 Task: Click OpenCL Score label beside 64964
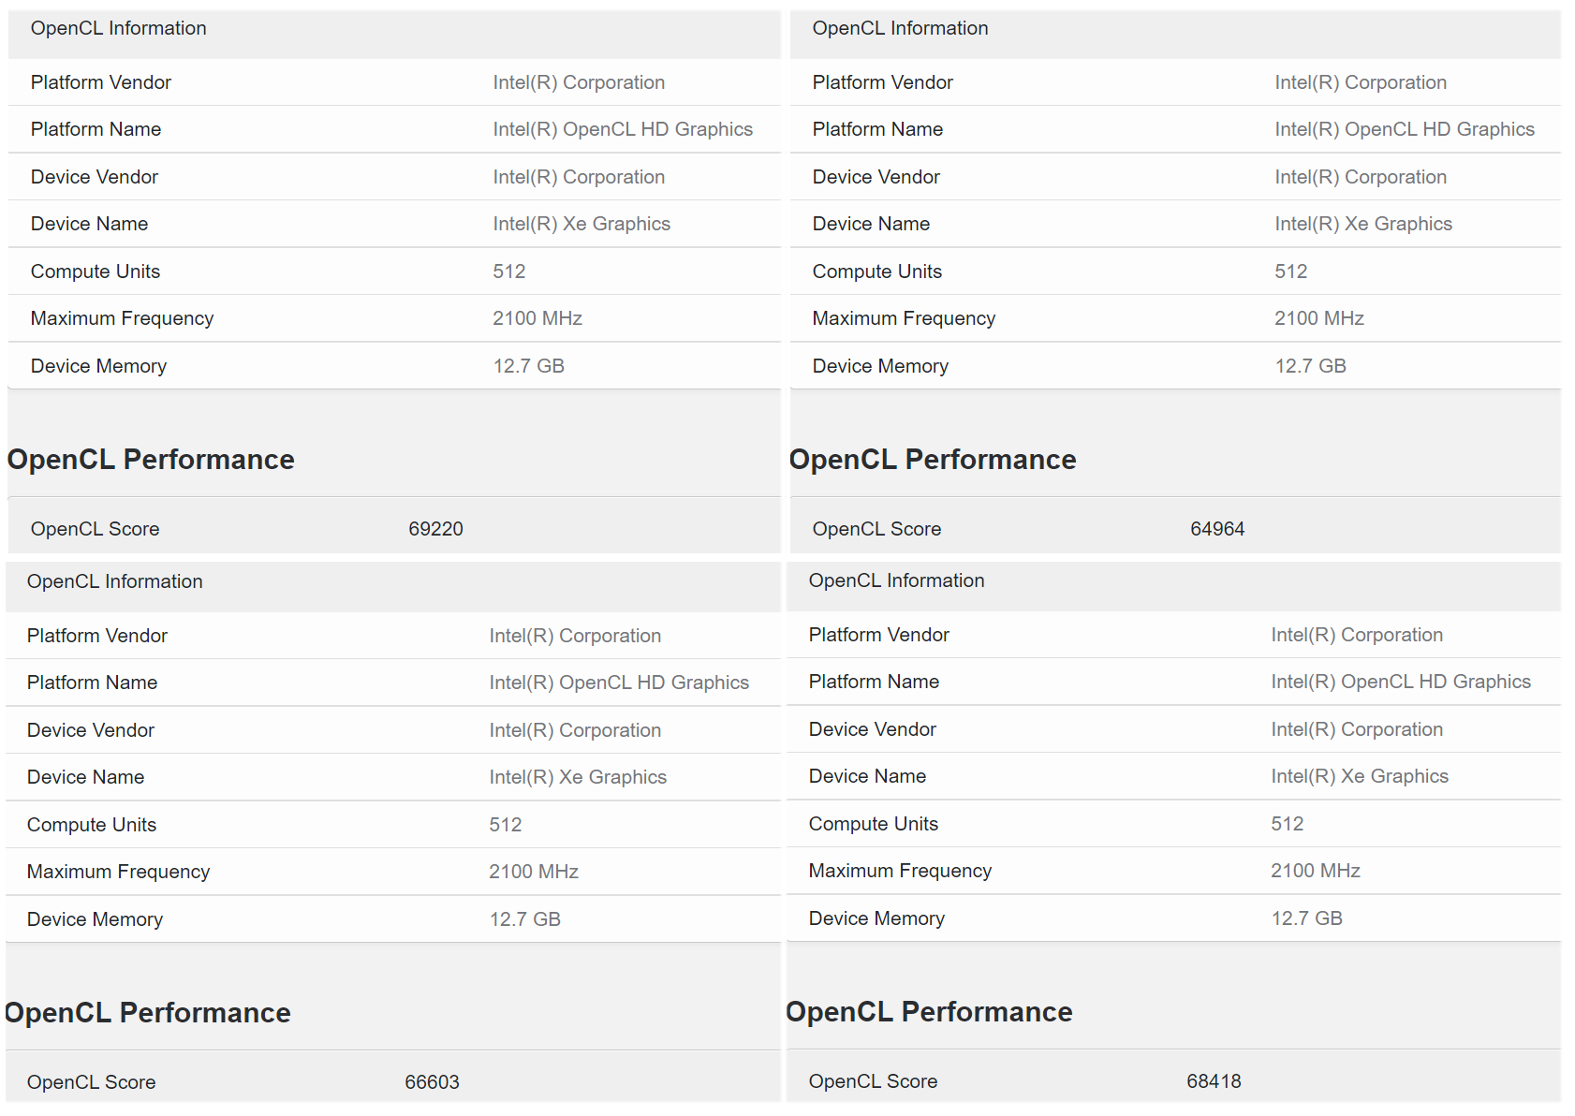pos(876,529)
